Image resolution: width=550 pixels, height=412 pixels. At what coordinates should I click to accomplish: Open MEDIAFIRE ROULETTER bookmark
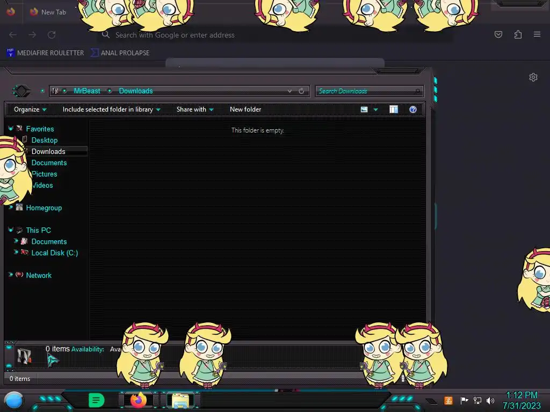45,53
